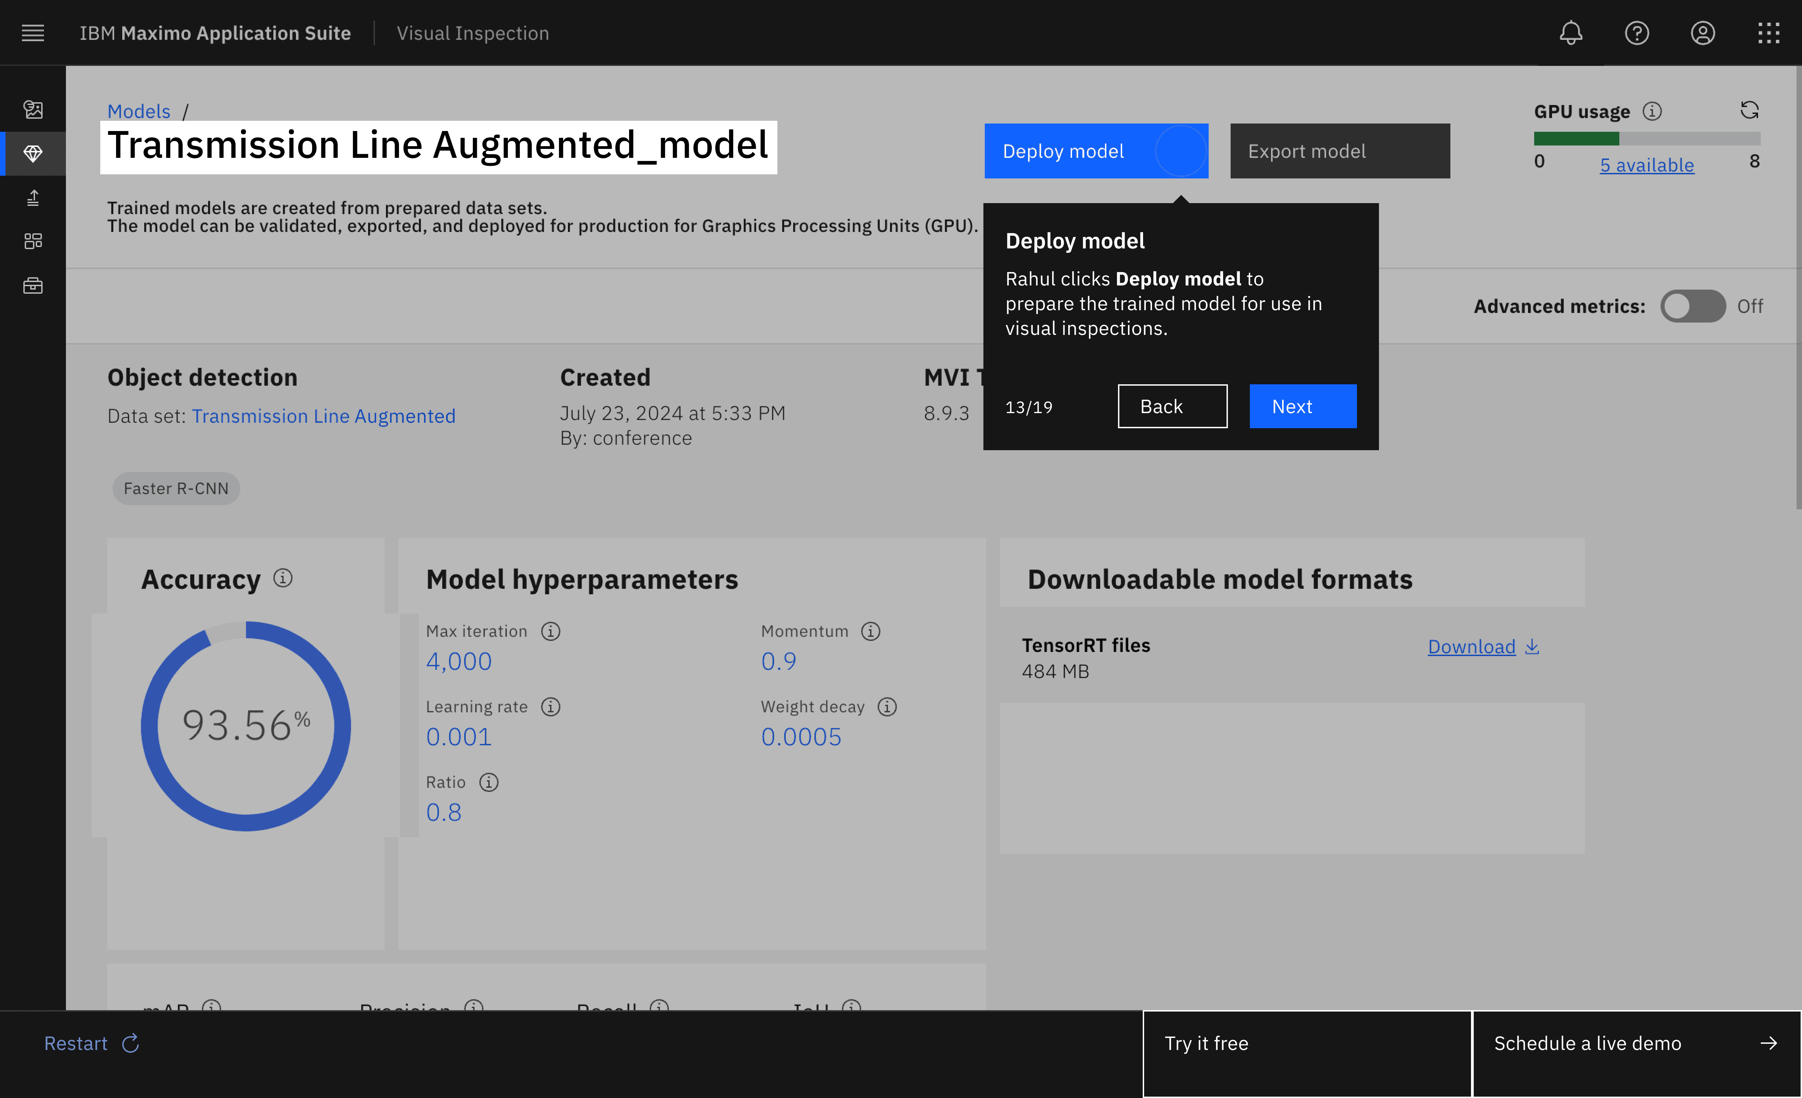Open the Transmission Line Augmented data set link

(x=323, y=416)
